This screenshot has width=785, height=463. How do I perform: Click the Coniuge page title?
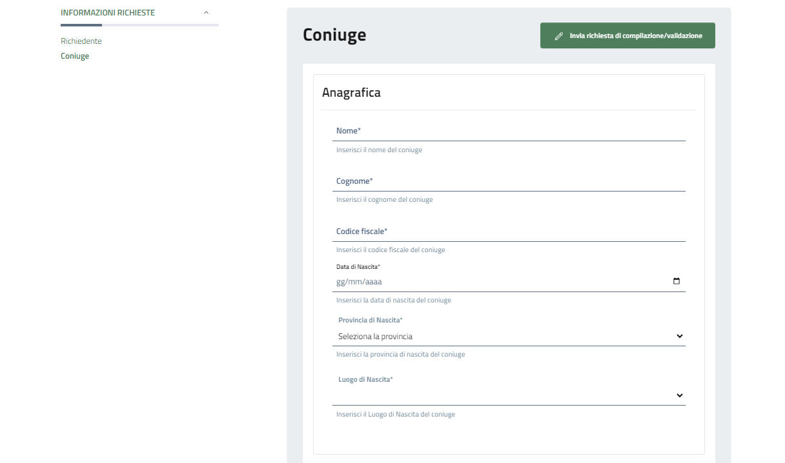tap(334, 35)
